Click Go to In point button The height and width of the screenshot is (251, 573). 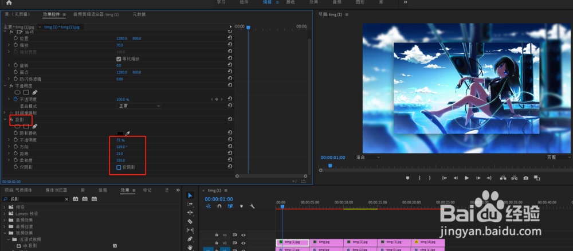point(445,178)
